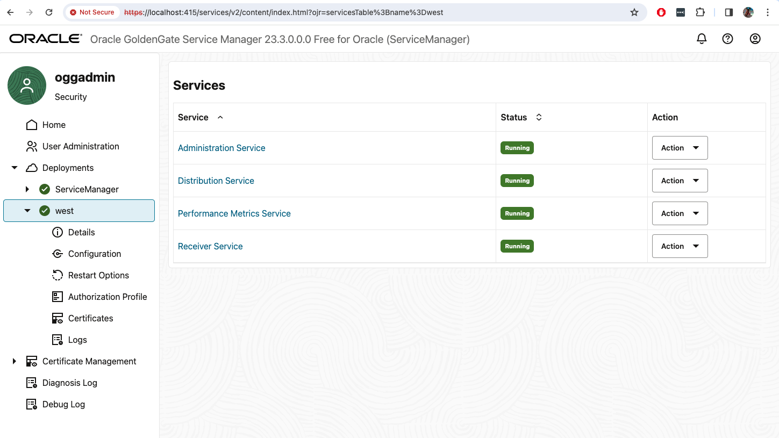Image resolution: width=779 pixels, height=438 pixels.
Task: Open the Distribution Service link
Action: pos(216,181)
